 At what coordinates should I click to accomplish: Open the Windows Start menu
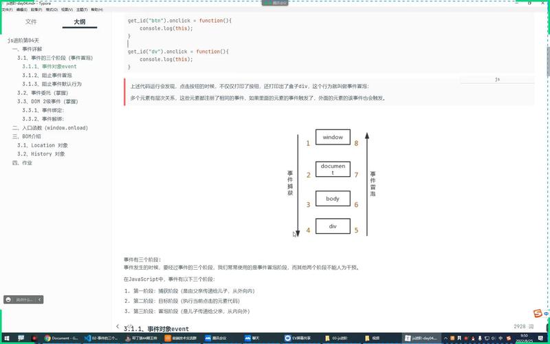point(6,338)
